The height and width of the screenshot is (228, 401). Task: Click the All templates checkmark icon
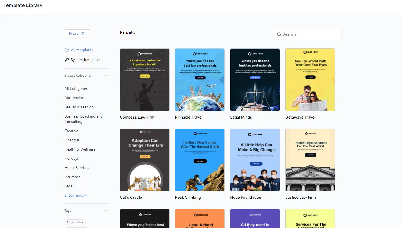[67, 50]
